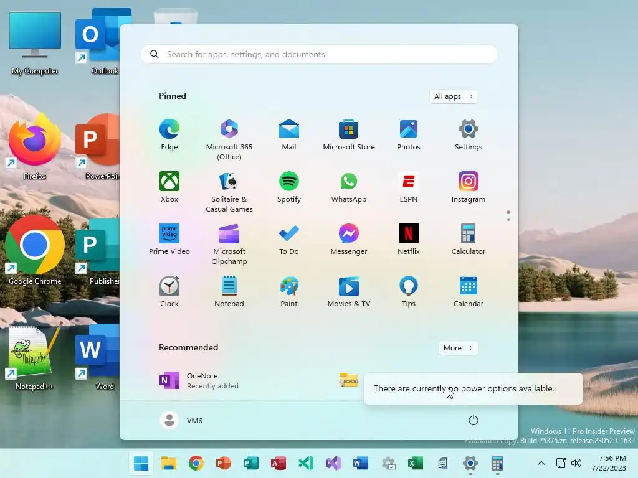Open network status in system tray
The width and height of the screenshot is (638, 478).
point(561,463)
